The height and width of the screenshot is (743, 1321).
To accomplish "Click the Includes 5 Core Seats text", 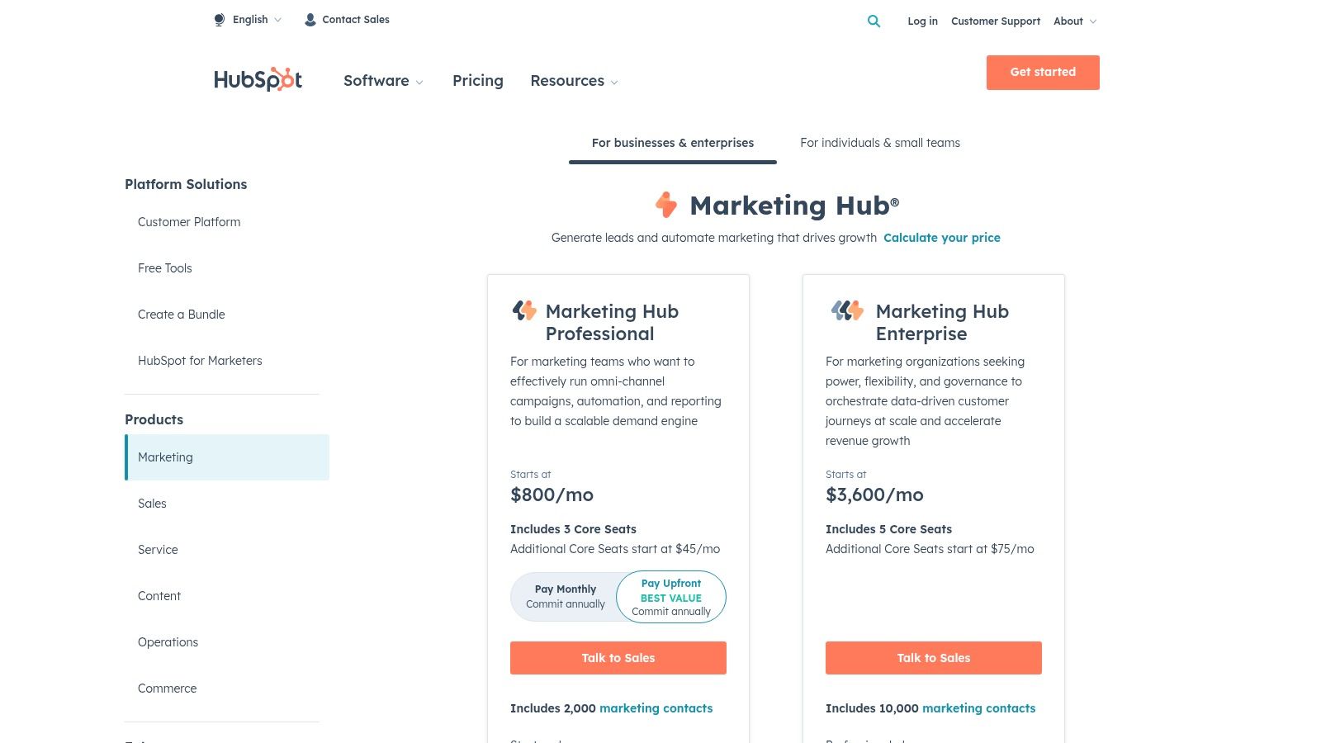I will click(888, 529).
